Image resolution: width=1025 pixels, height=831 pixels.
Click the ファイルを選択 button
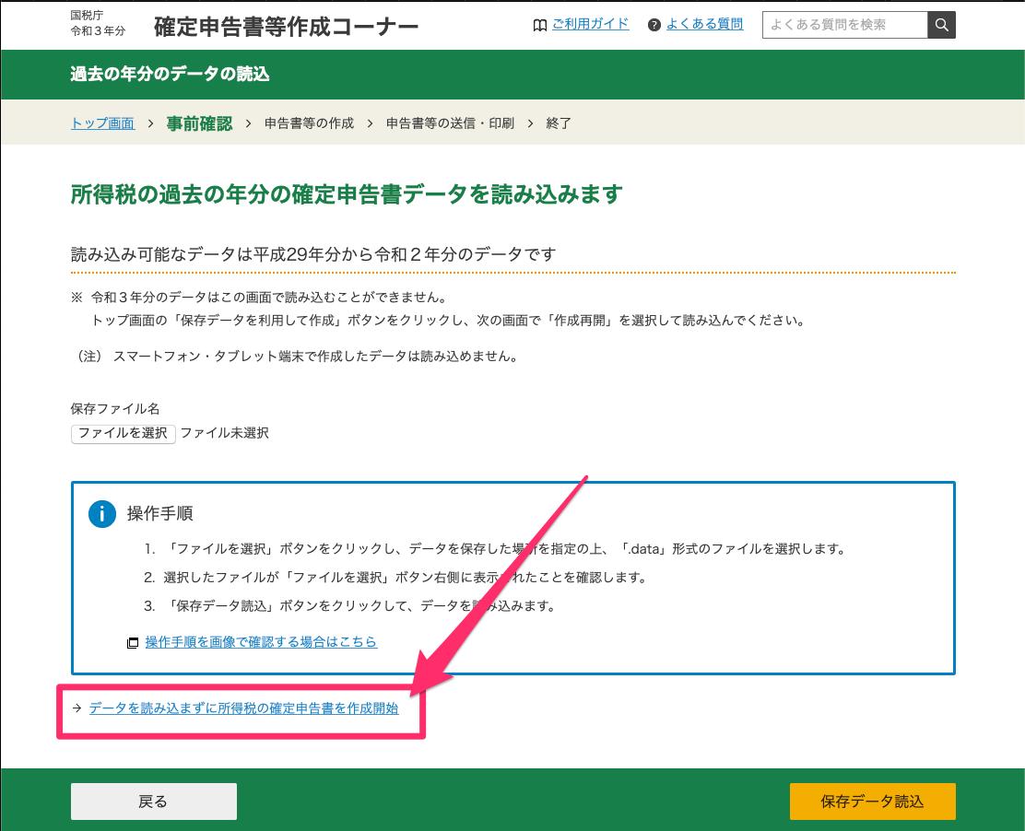click(x=123, y=433)
